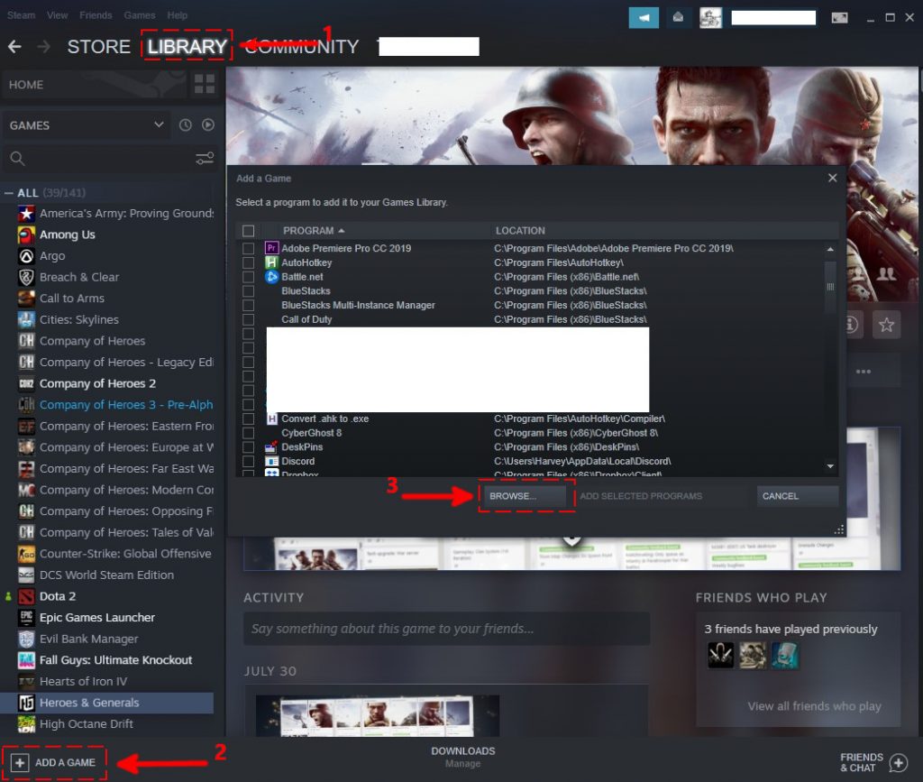The height and width of the screenshot is (782, 923).
Task: Go to the STORE tab
Action: (x=99, y=47)
